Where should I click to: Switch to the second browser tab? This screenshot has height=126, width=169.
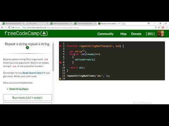pyautogui.click(x=37, y=23)
